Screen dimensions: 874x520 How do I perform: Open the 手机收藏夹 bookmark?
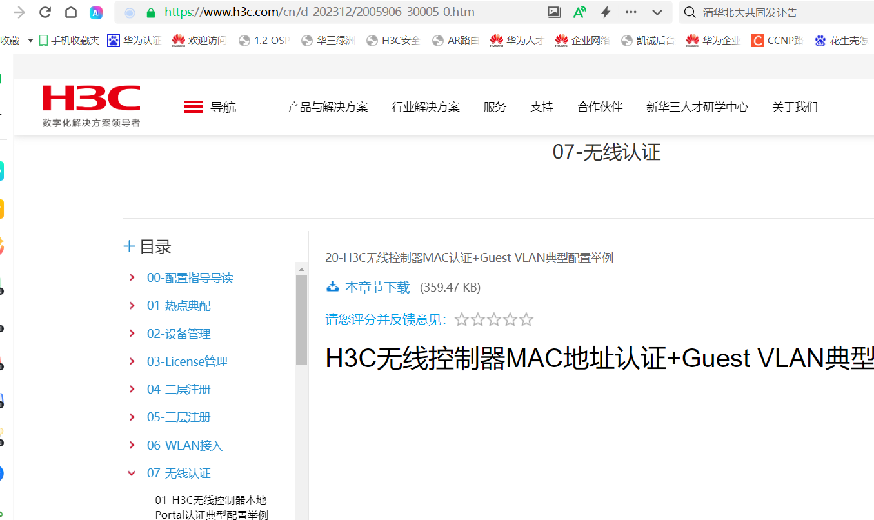70,41
